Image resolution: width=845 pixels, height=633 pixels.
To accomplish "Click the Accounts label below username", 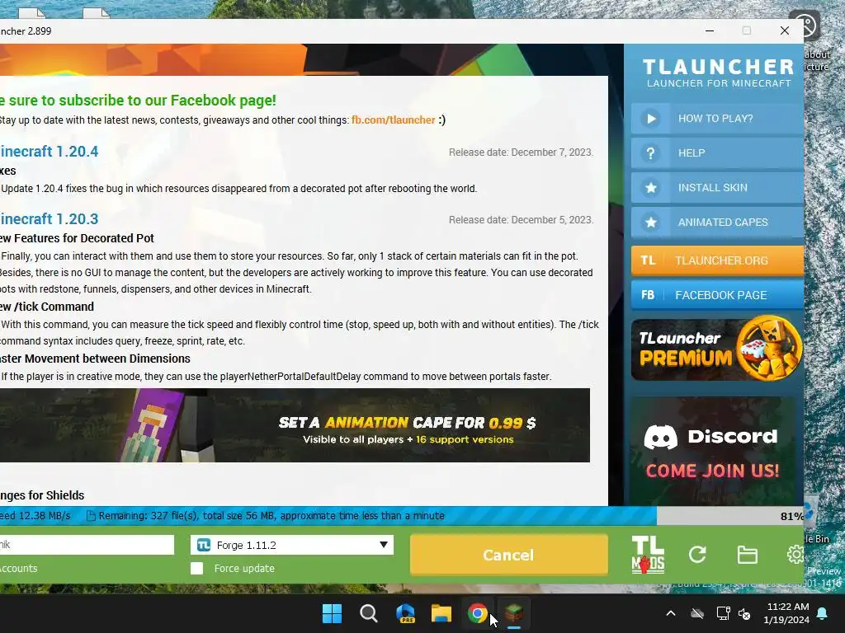I will point(18,569).
